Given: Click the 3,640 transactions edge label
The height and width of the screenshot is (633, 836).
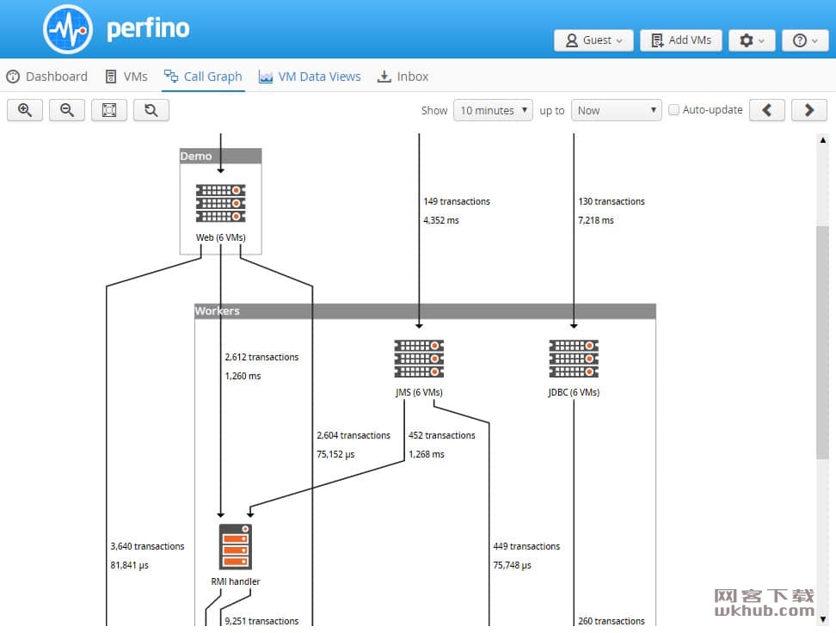Looking at the screenshot, I should pos(147,547).
